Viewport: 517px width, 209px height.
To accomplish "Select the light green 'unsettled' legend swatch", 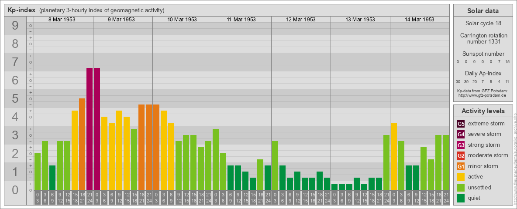I will pyautogui.click(x=461, y=187).
